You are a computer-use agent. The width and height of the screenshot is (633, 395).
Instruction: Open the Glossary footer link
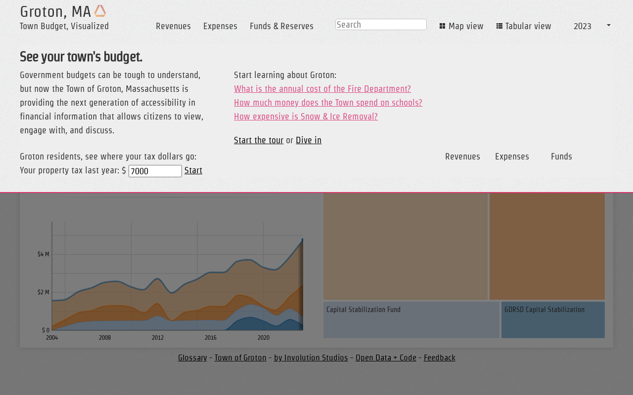point(192,358)
